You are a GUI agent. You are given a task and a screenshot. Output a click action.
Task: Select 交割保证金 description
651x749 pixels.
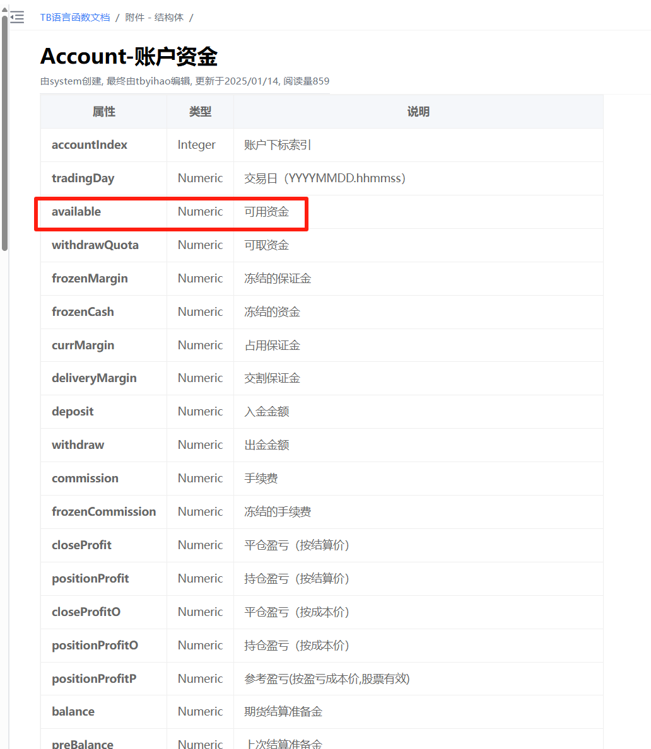(x=272, y=378)
